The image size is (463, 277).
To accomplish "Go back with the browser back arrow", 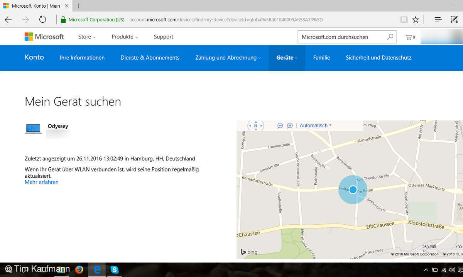I will (x=8, y=20).
